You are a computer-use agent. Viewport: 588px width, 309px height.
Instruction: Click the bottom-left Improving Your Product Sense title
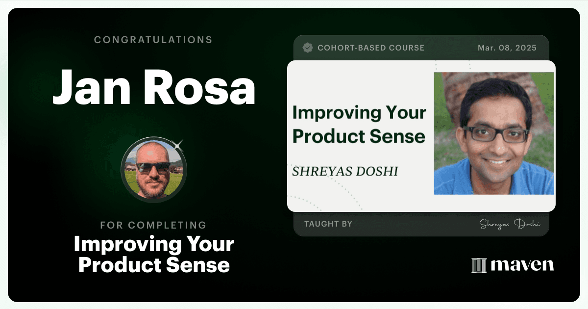[x=154, y=255]
